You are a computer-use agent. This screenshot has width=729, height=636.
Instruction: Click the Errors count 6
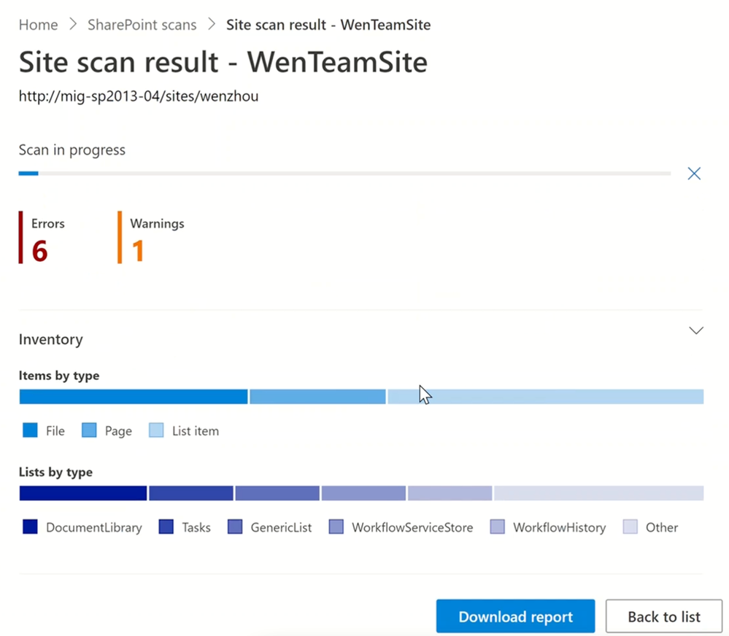[39, 252]
